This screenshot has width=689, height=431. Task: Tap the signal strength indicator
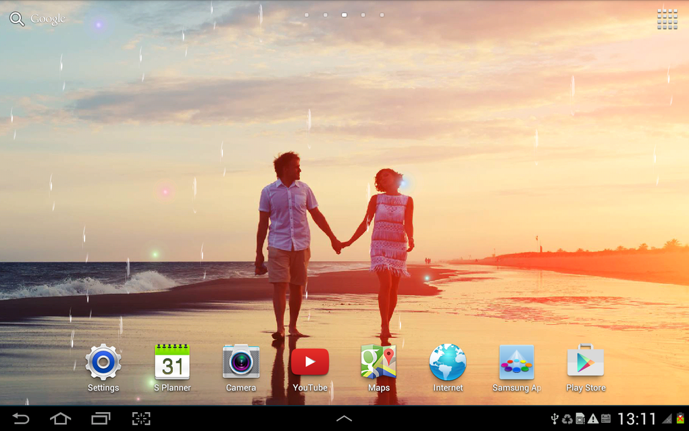coord(667,419)
